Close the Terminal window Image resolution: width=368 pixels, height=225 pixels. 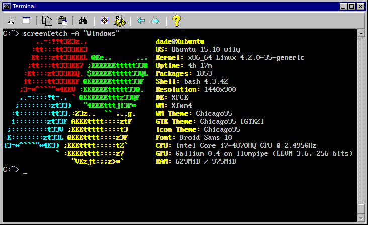[361, 6]
